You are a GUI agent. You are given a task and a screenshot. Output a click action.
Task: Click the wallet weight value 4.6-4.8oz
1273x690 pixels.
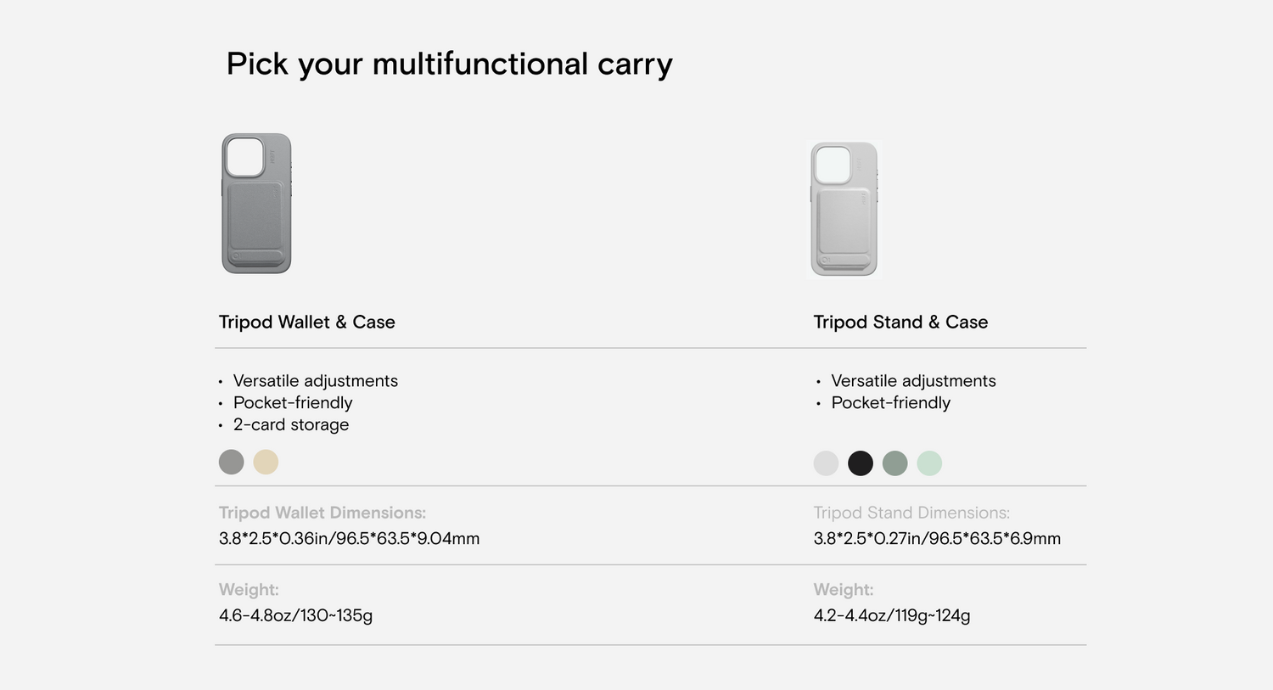click(295, 615)
